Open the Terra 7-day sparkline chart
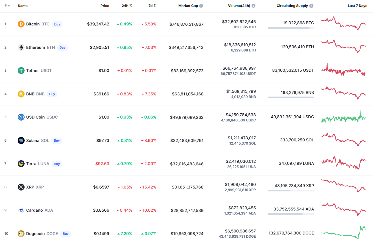The height and width of the screenshot is (242, 373). [343, 163]
